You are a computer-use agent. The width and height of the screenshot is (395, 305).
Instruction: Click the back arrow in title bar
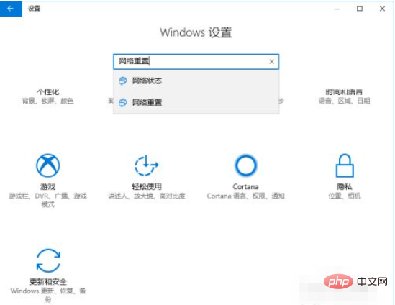11,9
